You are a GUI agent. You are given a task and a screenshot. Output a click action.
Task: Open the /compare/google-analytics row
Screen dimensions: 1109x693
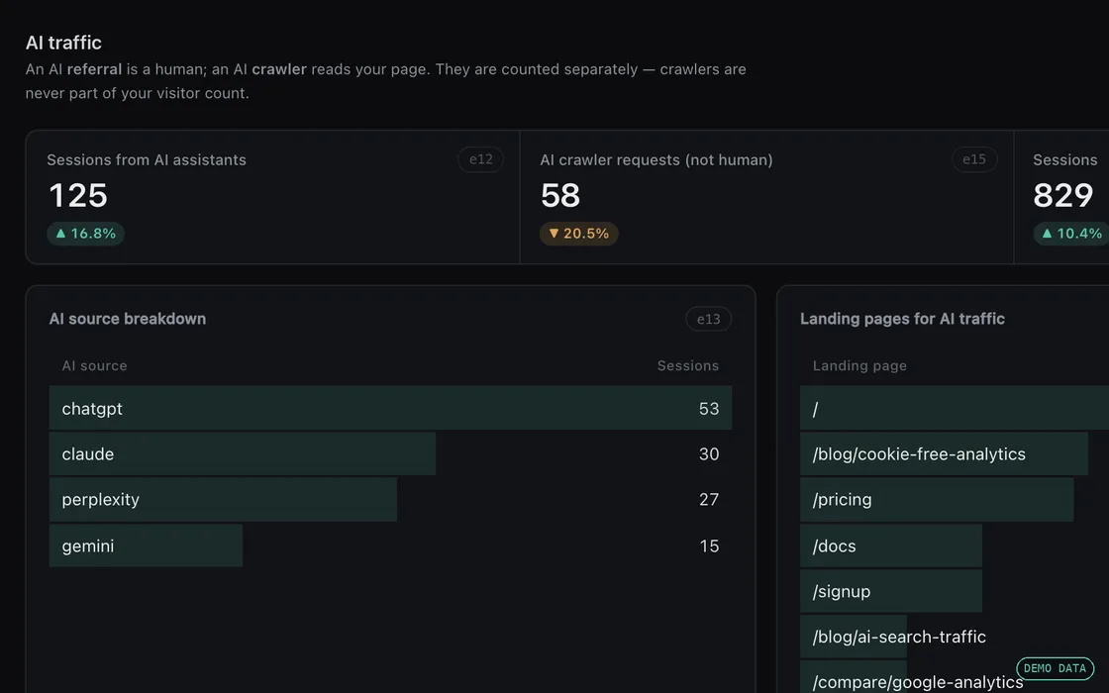[955, 677]
